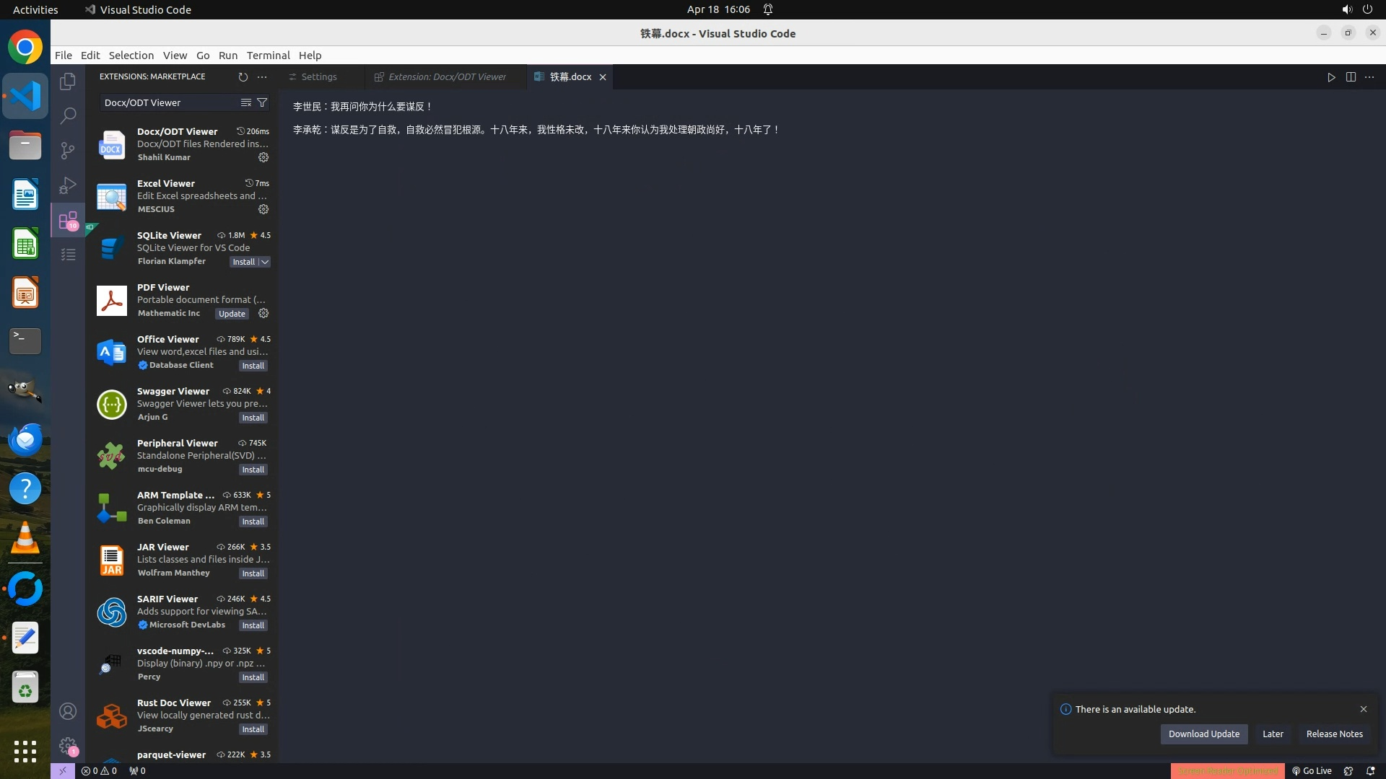Click the split editor right icon

pyautogui.click(x=1351, y=77)
